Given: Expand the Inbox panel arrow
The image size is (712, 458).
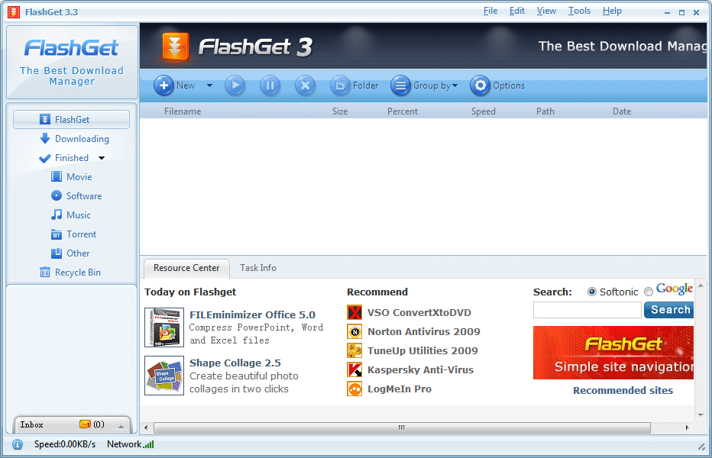Looking at the screenshot, I should (121, 426).
